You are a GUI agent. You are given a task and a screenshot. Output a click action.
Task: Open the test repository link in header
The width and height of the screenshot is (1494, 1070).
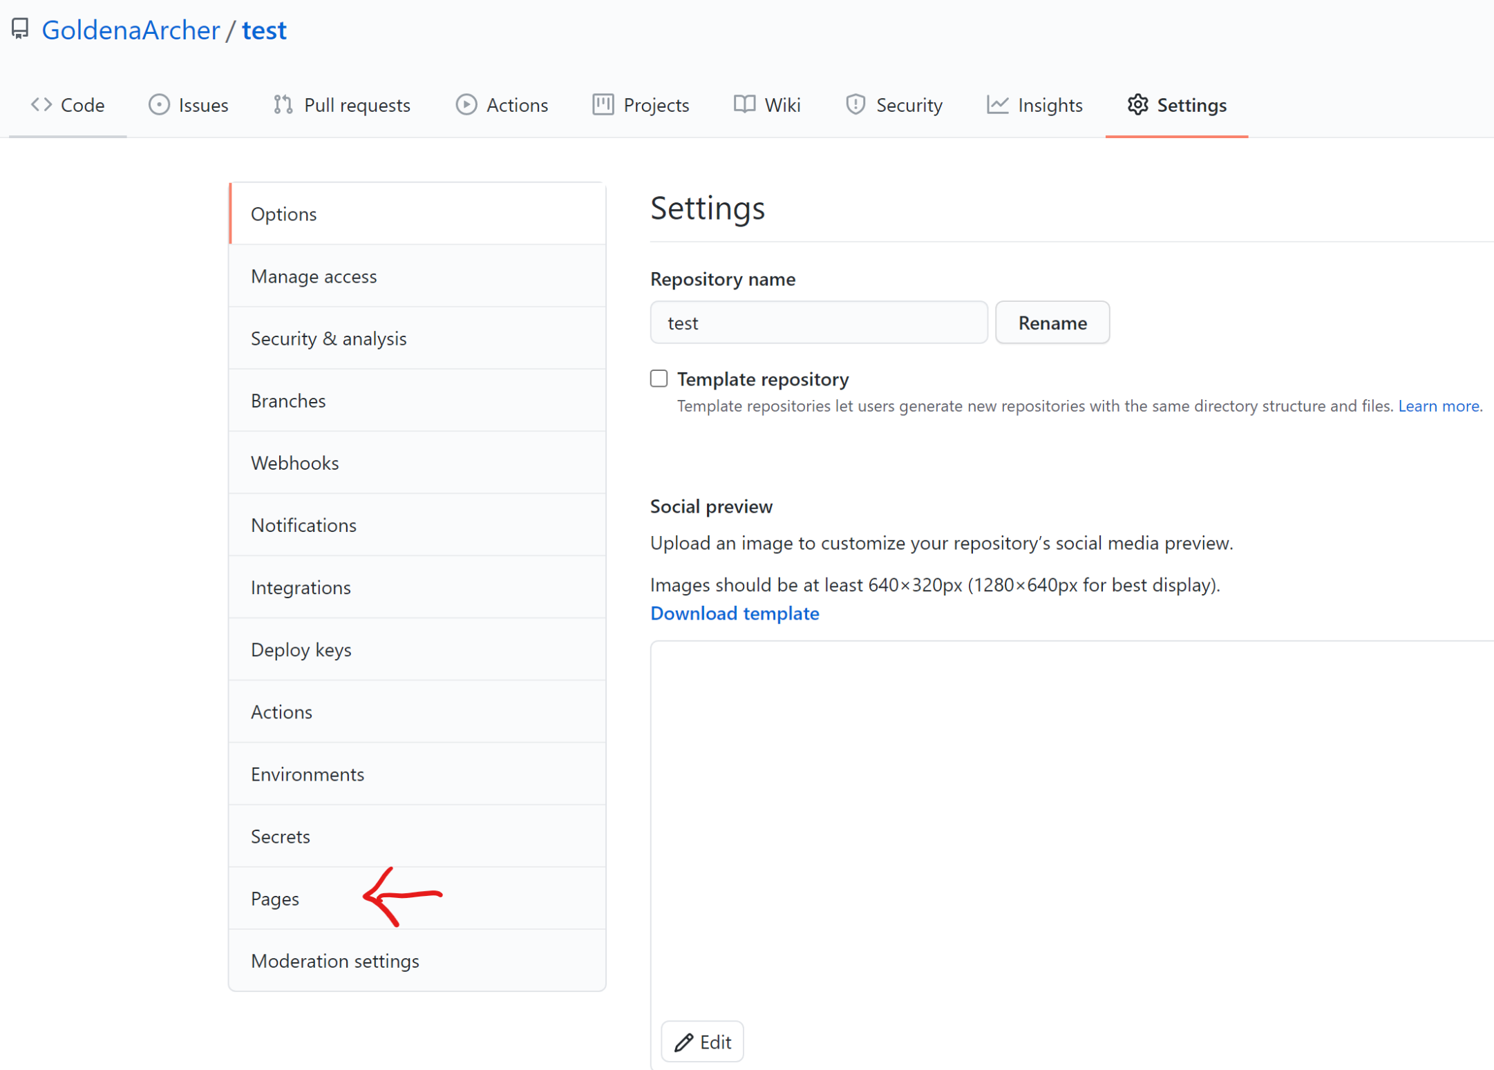click(264, 30)
